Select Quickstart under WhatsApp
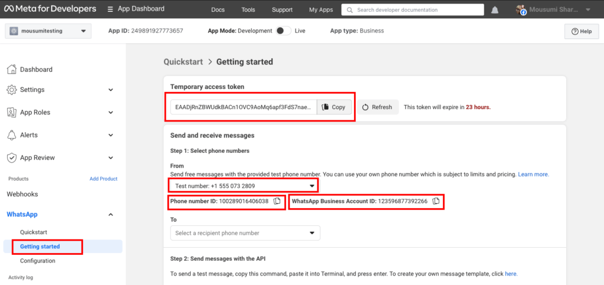 (34, 232)
